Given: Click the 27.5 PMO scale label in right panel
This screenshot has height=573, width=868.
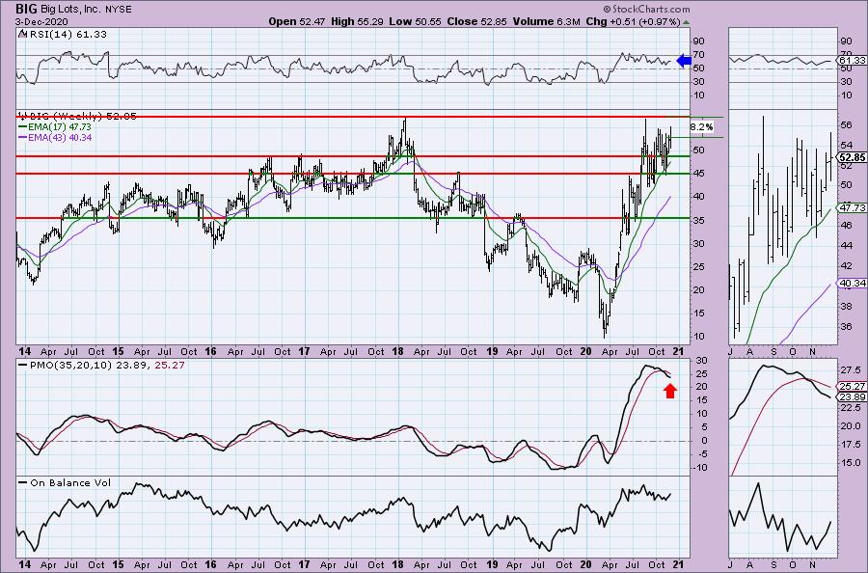Looking at the screenshot, I should click(x=851, y=369).
